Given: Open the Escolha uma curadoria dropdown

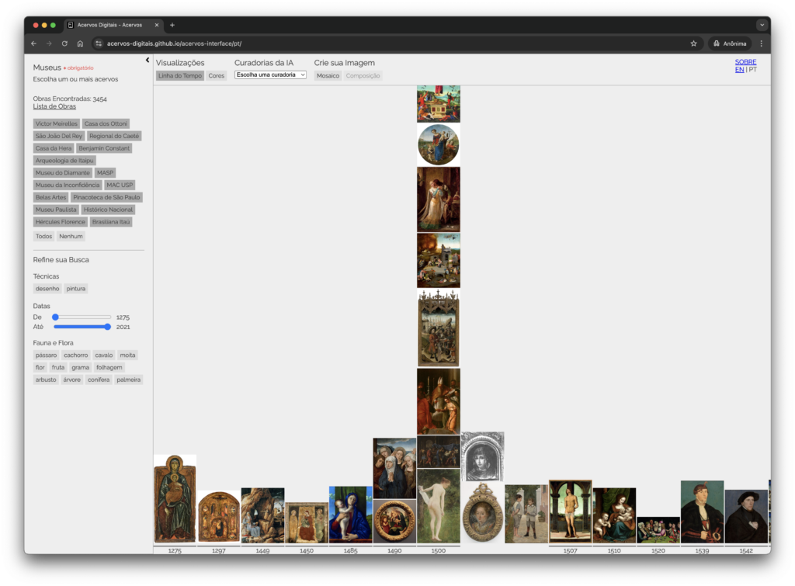Looking at the screenshot, I should (270, 75).
